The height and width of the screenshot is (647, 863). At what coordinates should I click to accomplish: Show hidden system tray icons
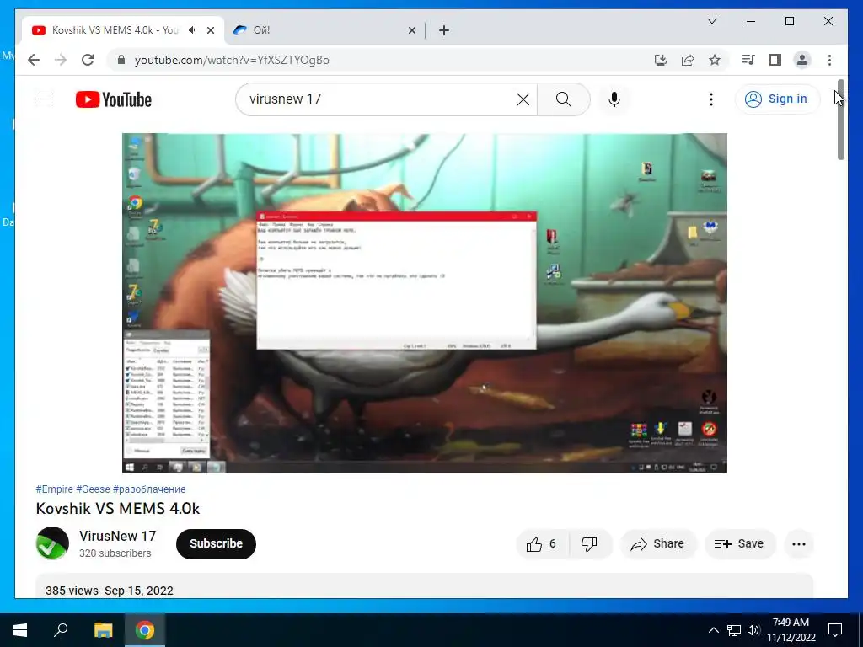pyautogui.click(x=713, y=630)
